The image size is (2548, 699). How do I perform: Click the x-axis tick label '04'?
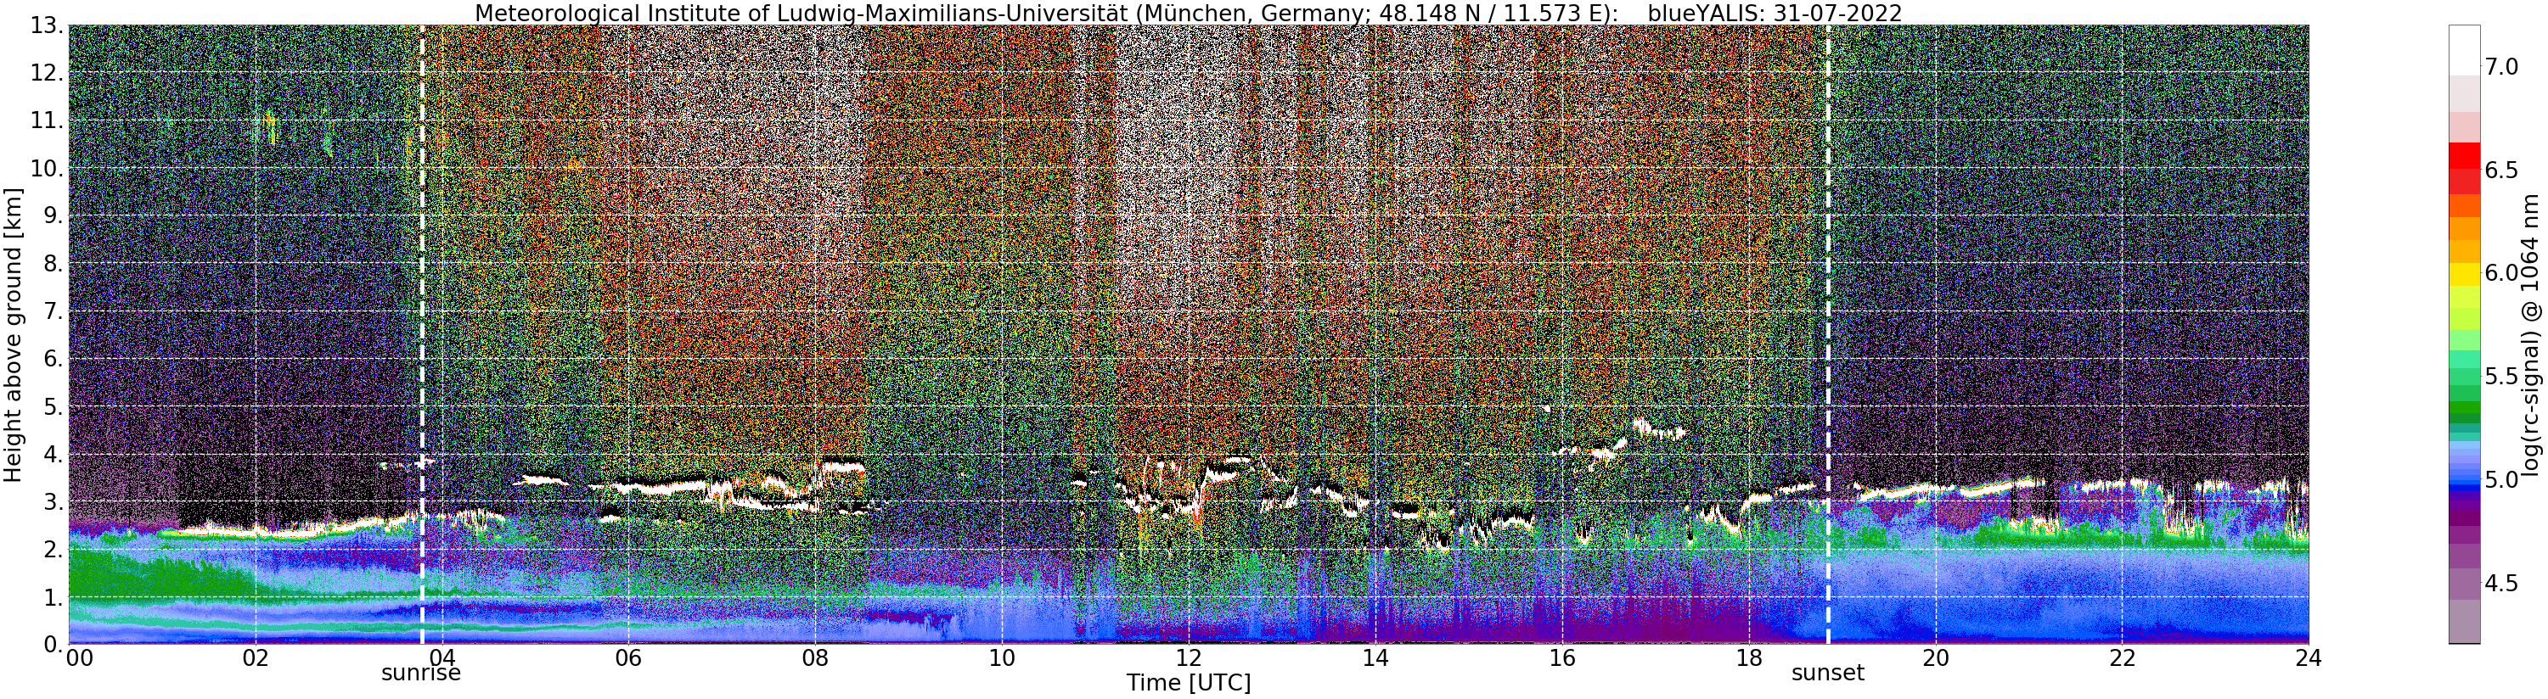click(442, 658)
